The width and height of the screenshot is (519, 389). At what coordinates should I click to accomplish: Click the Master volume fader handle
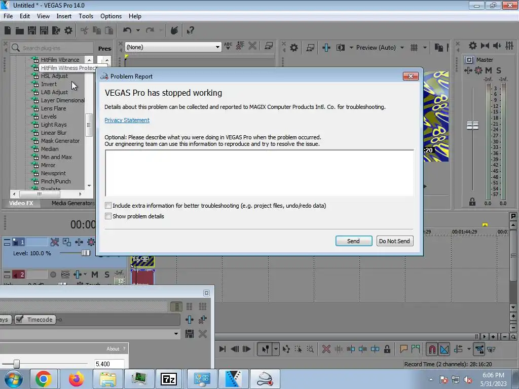pos(472,126)
